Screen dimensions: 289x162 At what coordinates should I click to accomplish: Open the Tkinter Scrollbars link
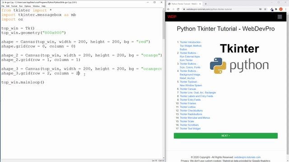coord(189,125)
